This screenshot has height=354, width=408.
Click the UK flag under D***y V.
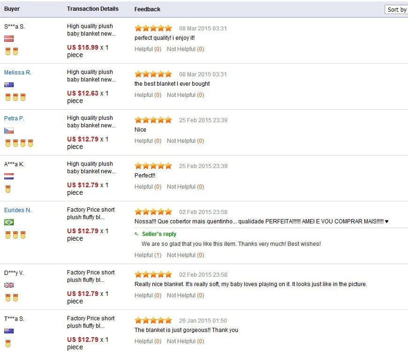tap(9, 285)
